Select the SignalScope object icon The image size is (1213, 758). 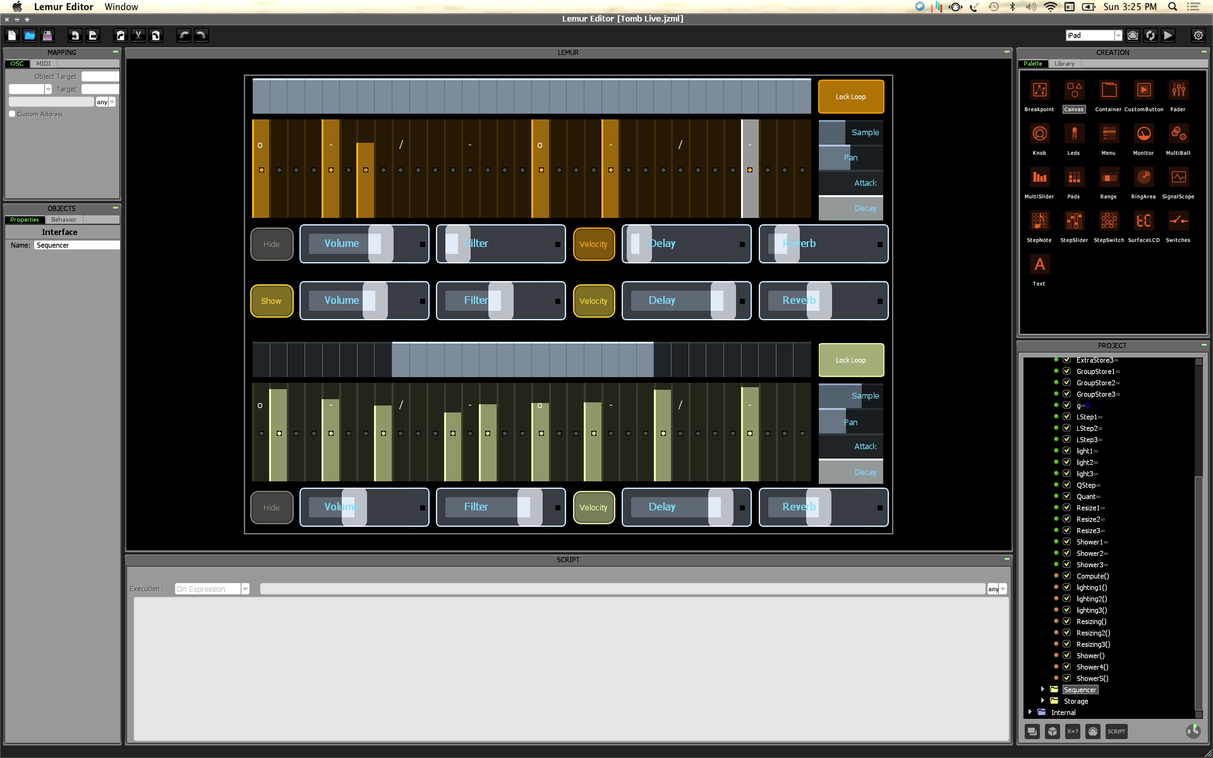tap(1178, 177)
